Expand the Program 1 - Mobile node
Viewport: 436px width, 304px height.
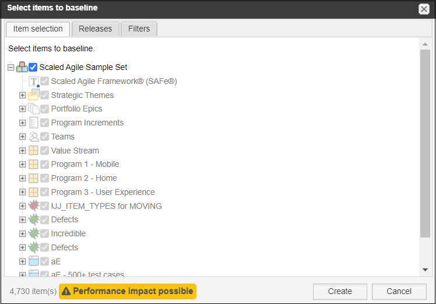(22, 164)
